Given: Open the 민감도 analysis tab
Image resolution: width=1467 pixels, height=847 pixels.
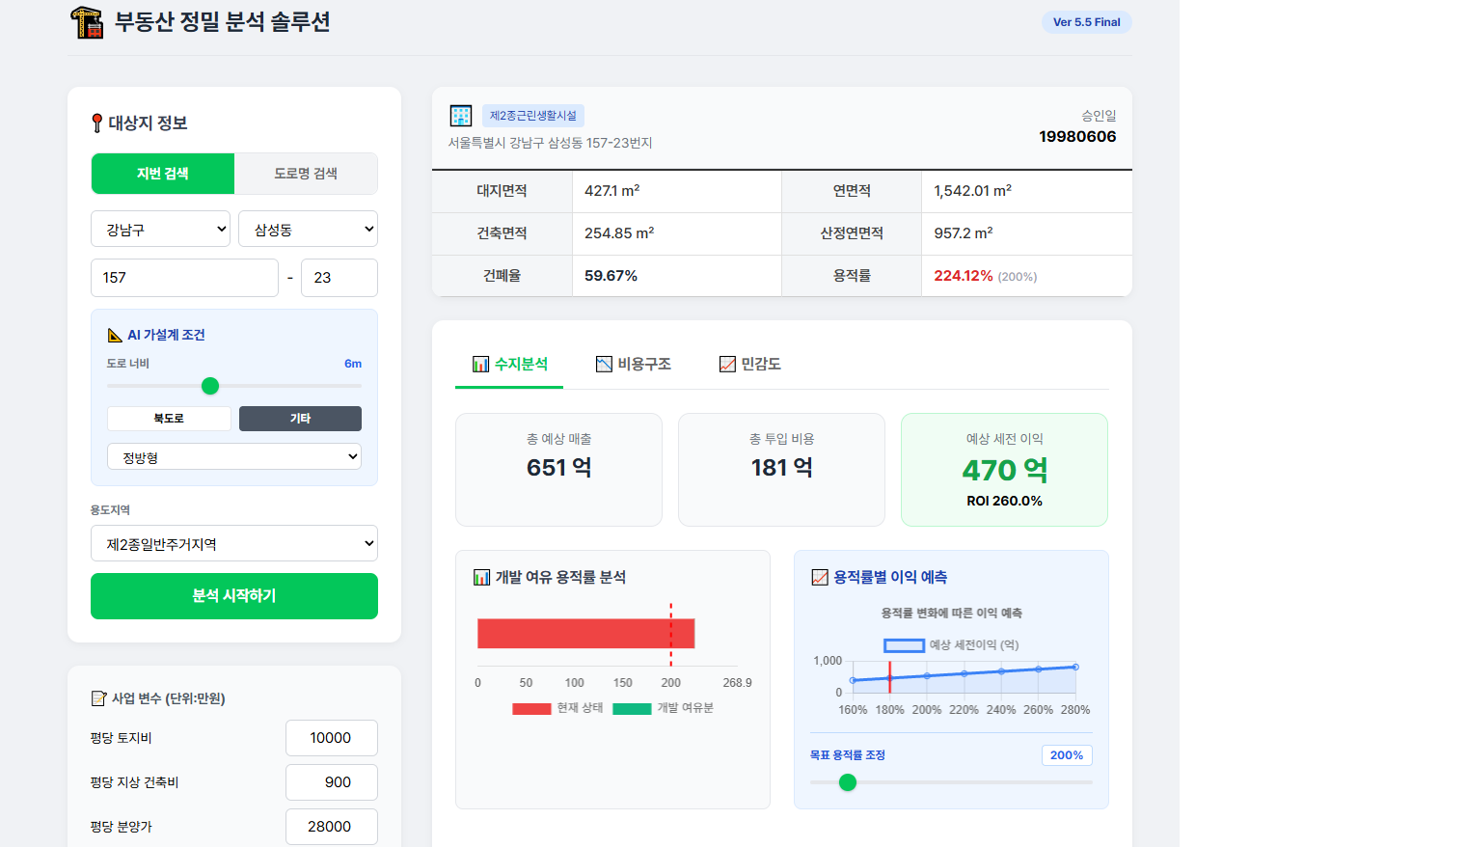Looking at the screenshot, I should pyautogui.click(x=750, y=364).
